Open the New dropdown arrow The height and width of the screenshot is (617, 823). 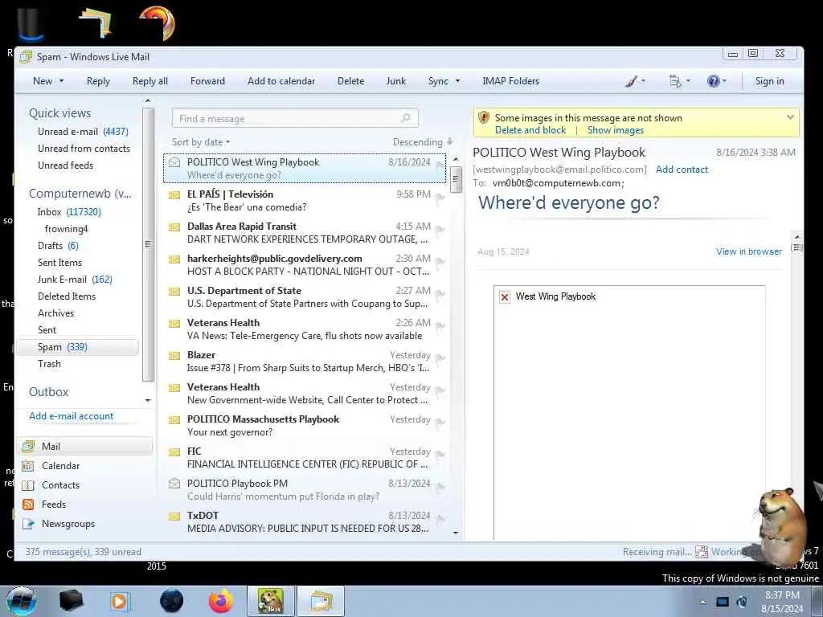point(61,81)
